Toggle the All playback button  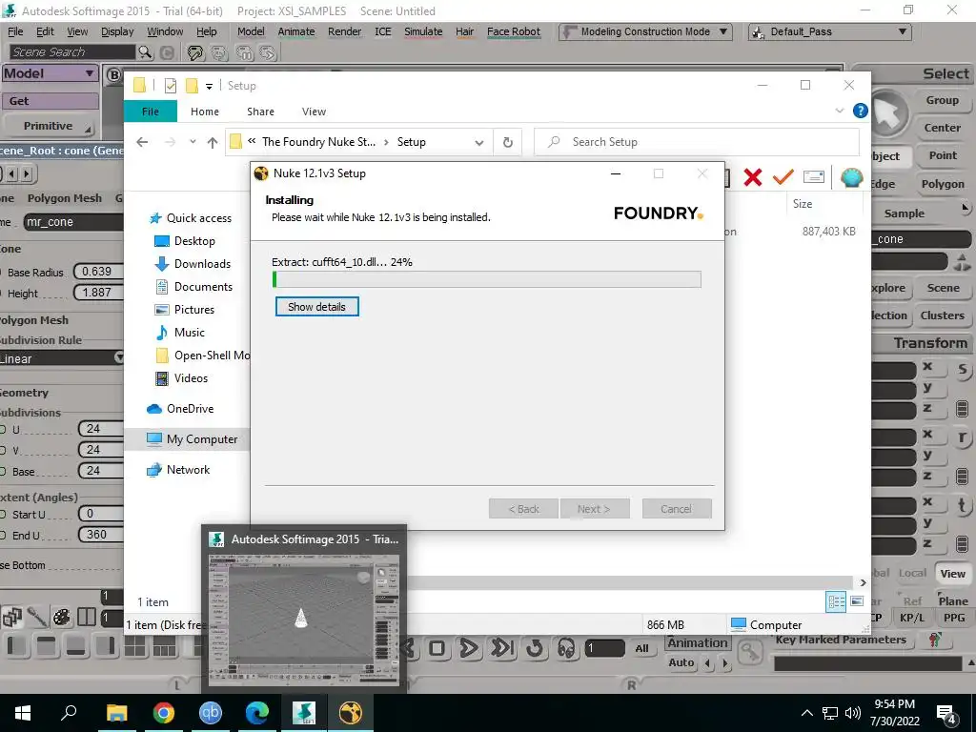click(641, 648)
